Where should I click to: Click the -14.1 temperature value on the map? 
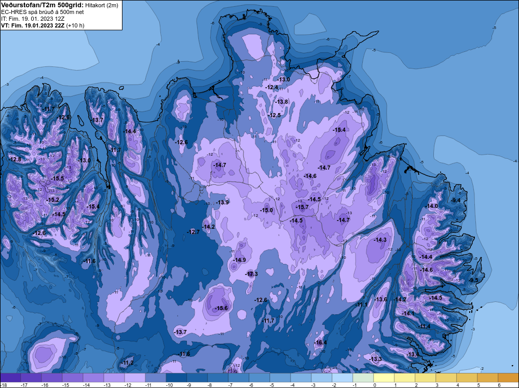[x=408, y=313]
